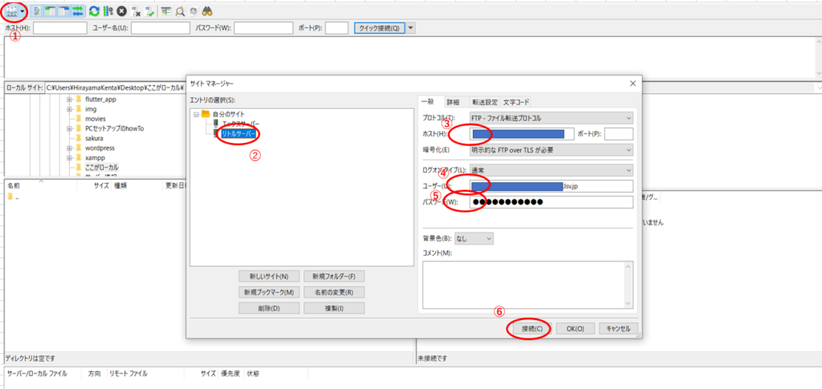
Task: Toggle the message log display icon
Action: pos(37,10)
